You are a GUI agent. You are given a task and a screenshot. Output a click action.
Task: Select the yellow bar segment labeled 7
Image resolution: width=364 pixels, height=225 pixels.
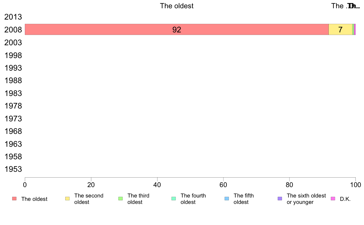340,29
